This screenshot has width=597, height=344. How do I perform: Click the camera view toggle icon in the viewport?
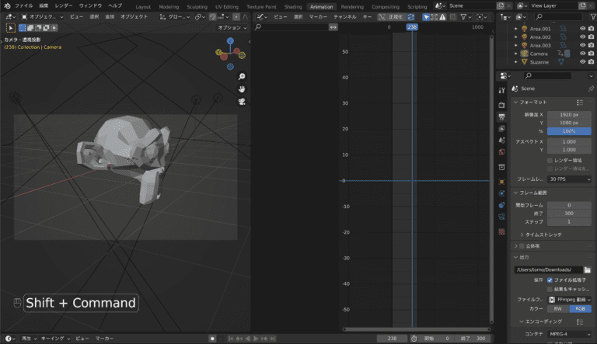tap(242, 102)
